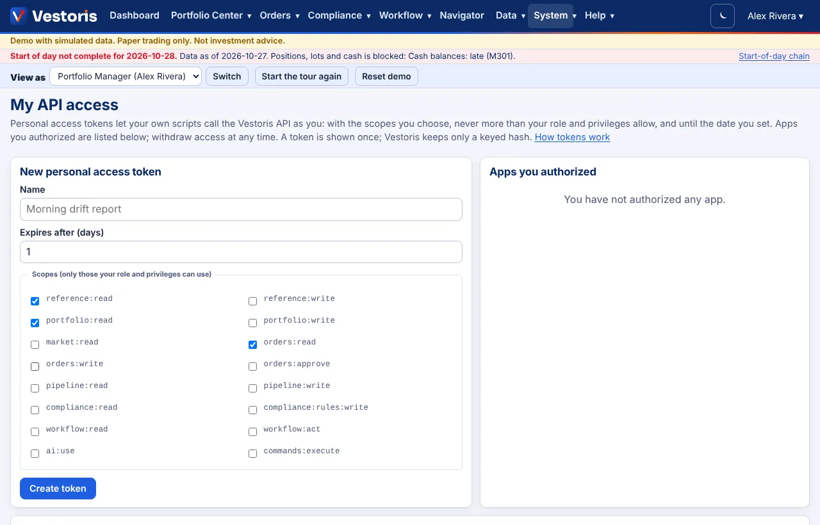820x525 pixels.
Task: Enable the pipeline:read scope
Action: [35, 388]
